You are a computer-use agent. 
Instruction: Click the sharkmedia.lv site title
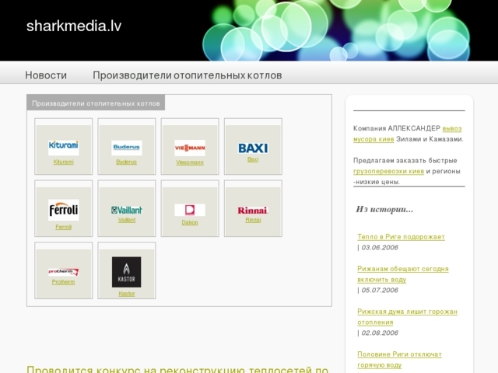[x=74, y=26]
